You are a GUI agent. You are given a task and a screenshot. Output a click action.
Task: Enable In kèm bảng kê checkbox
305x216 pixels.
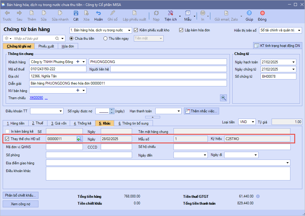pos(7,131)
